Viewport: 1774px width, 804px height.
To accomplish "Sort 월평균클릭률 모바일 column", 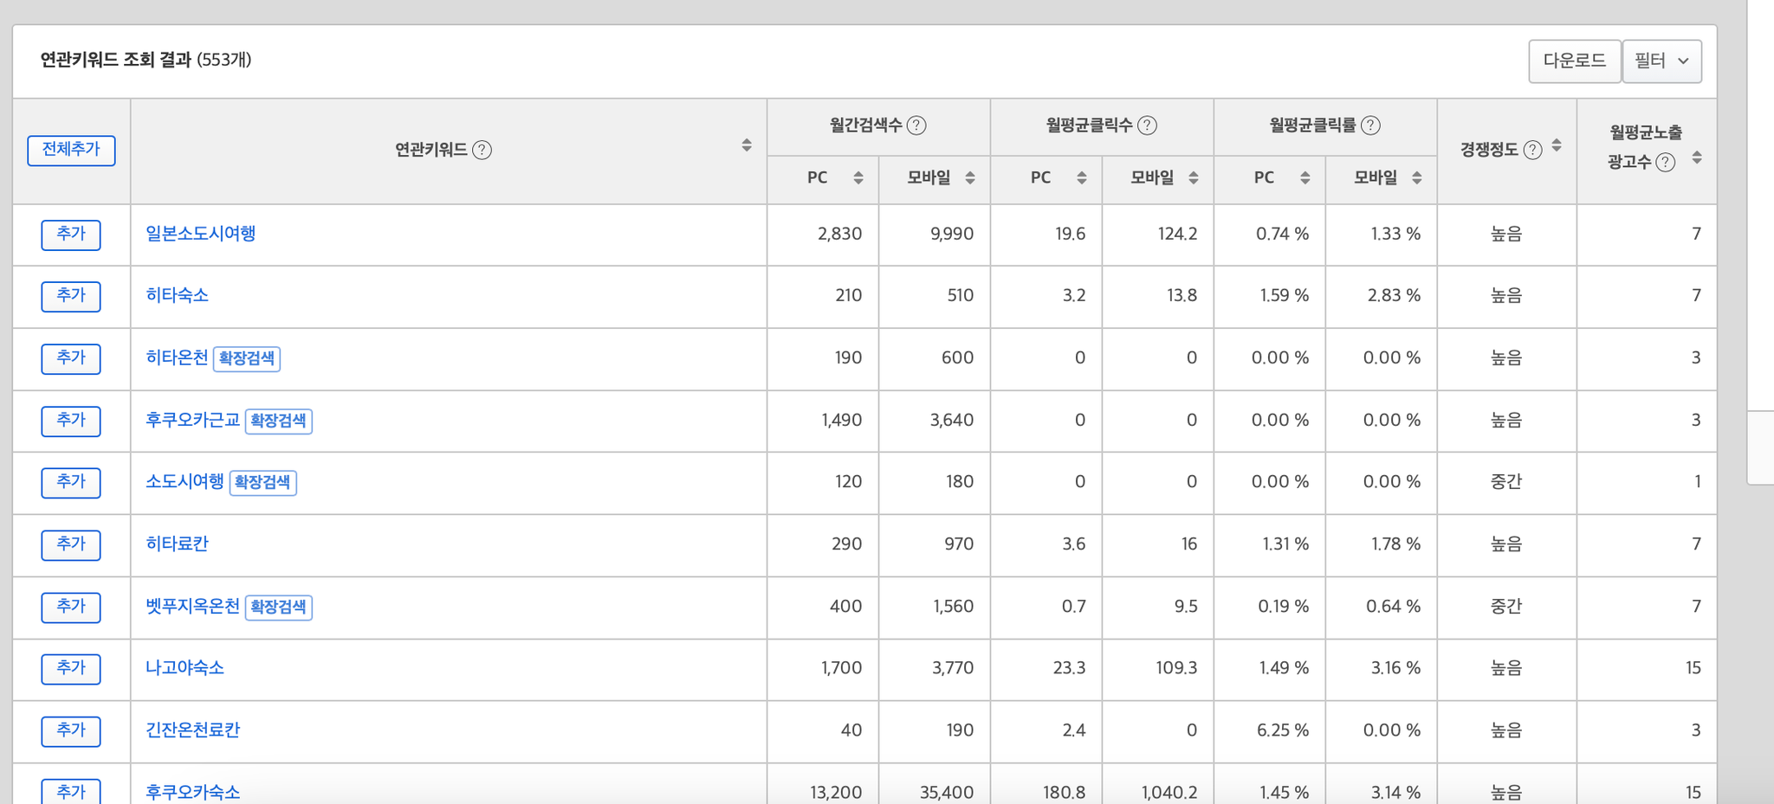I will point(1417,177).
